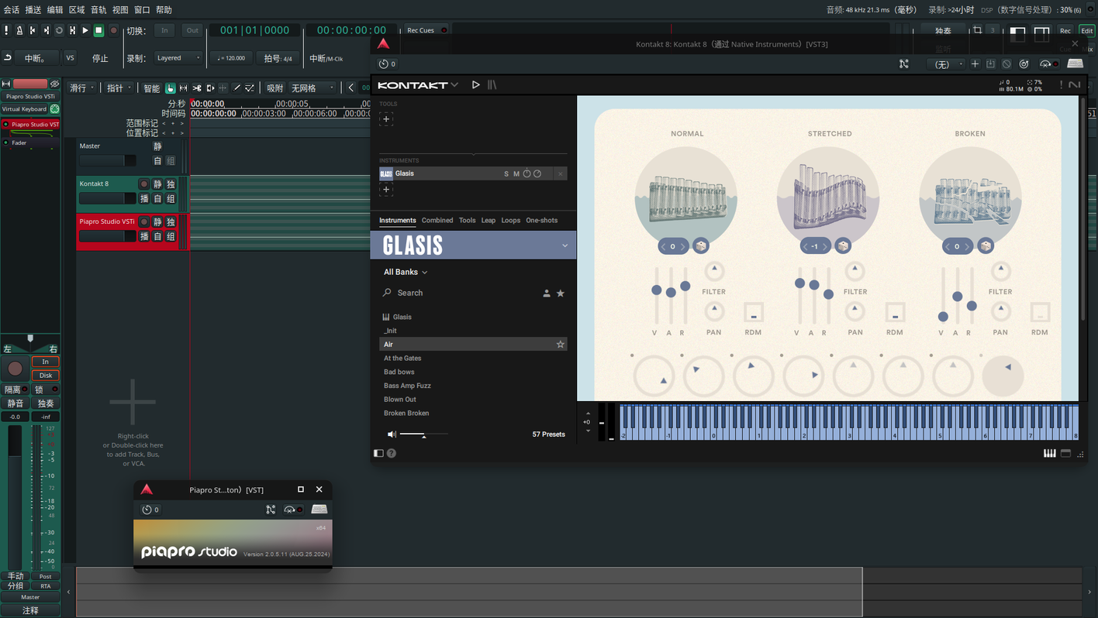Open the All Banks dropdown

tap(406, 273)
